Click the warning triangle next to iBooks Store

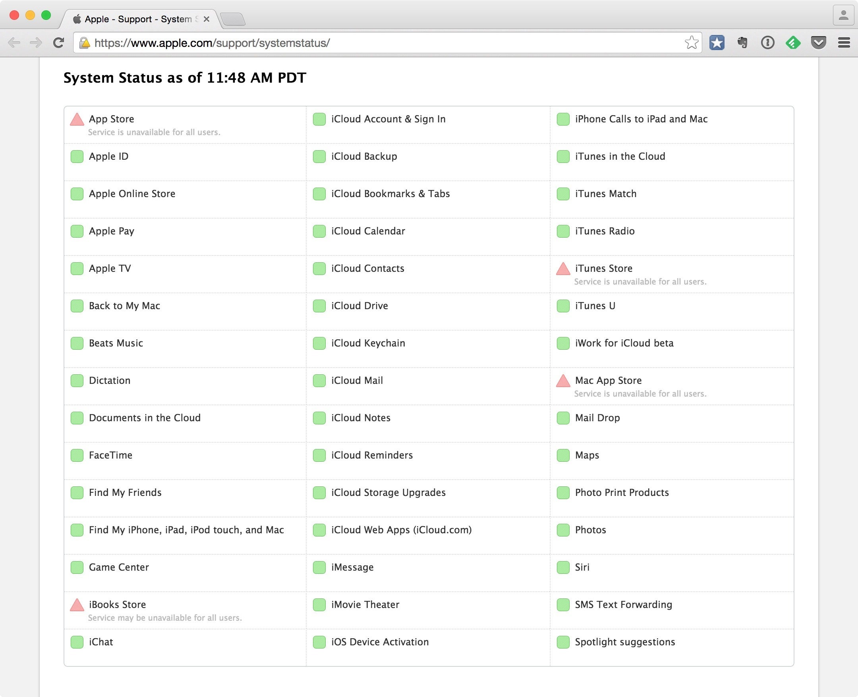click(x=77, y=605)
